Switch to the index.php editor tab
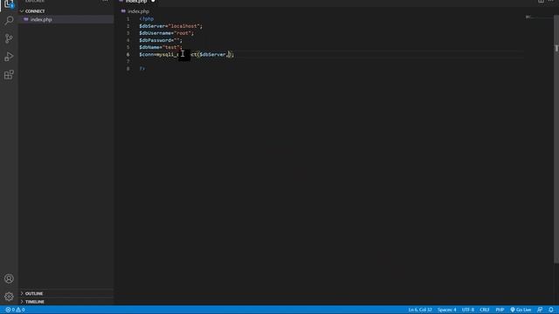Viewport: 559px width, 314px height. click(x=137, y=2)
